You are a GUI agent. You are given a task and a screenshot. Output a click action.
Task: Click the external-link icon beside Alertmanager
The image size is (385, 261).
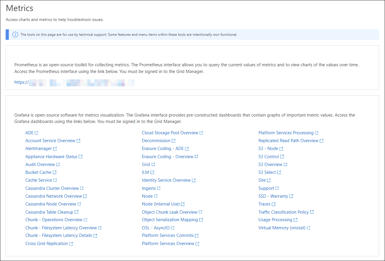(x=55, y=149)
